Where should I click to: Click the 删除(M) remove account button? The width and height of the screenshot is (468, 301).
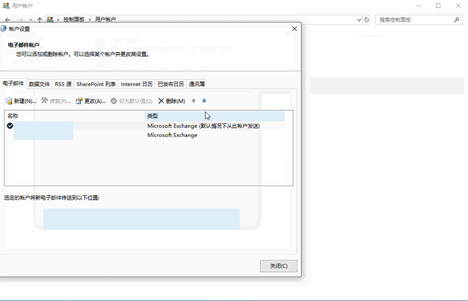pos(171,101)
